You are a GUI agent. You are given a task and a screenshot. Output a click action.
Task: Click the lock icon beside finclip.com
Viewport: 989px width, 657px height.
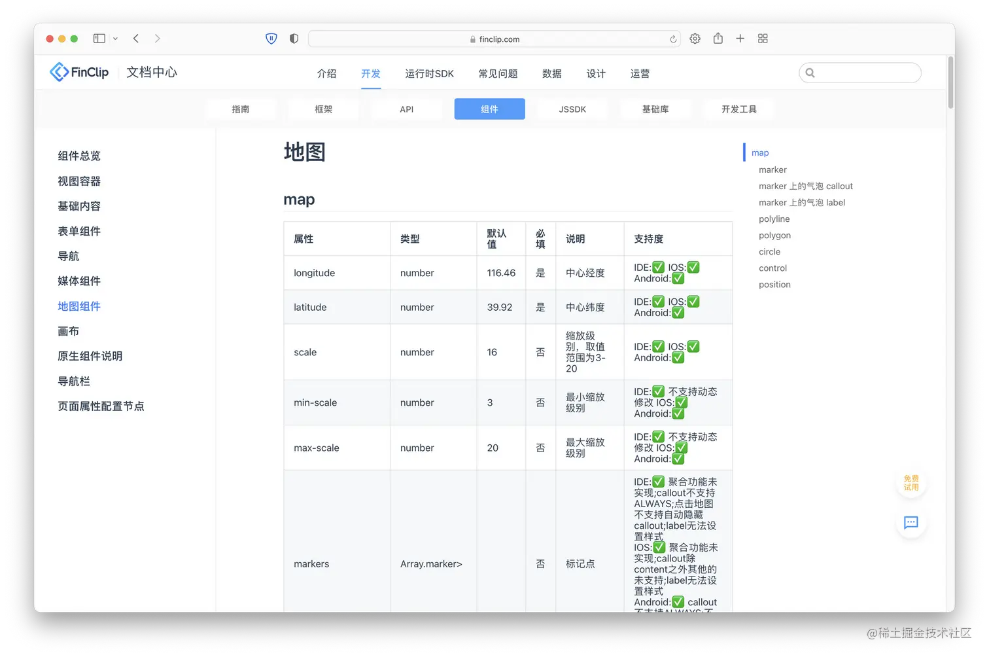click(473, 39)
